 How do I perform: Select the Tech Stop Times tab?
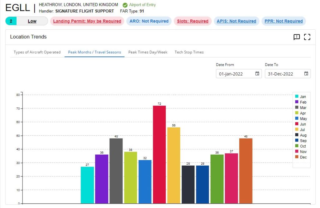(x=189, y=52)
